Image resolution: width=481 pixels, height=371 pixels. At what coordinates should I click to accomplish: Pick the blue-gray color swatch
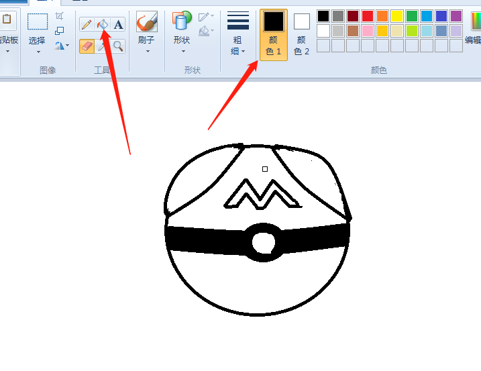point(441,31)
